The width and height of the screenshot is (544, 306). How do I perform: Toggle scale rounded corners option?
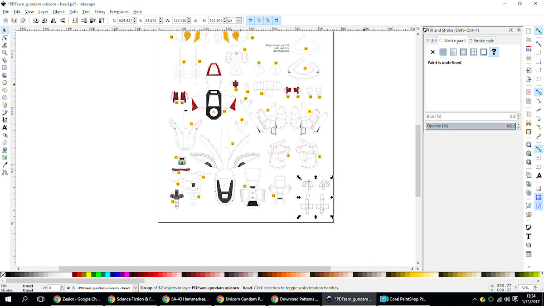pos(259,20)
